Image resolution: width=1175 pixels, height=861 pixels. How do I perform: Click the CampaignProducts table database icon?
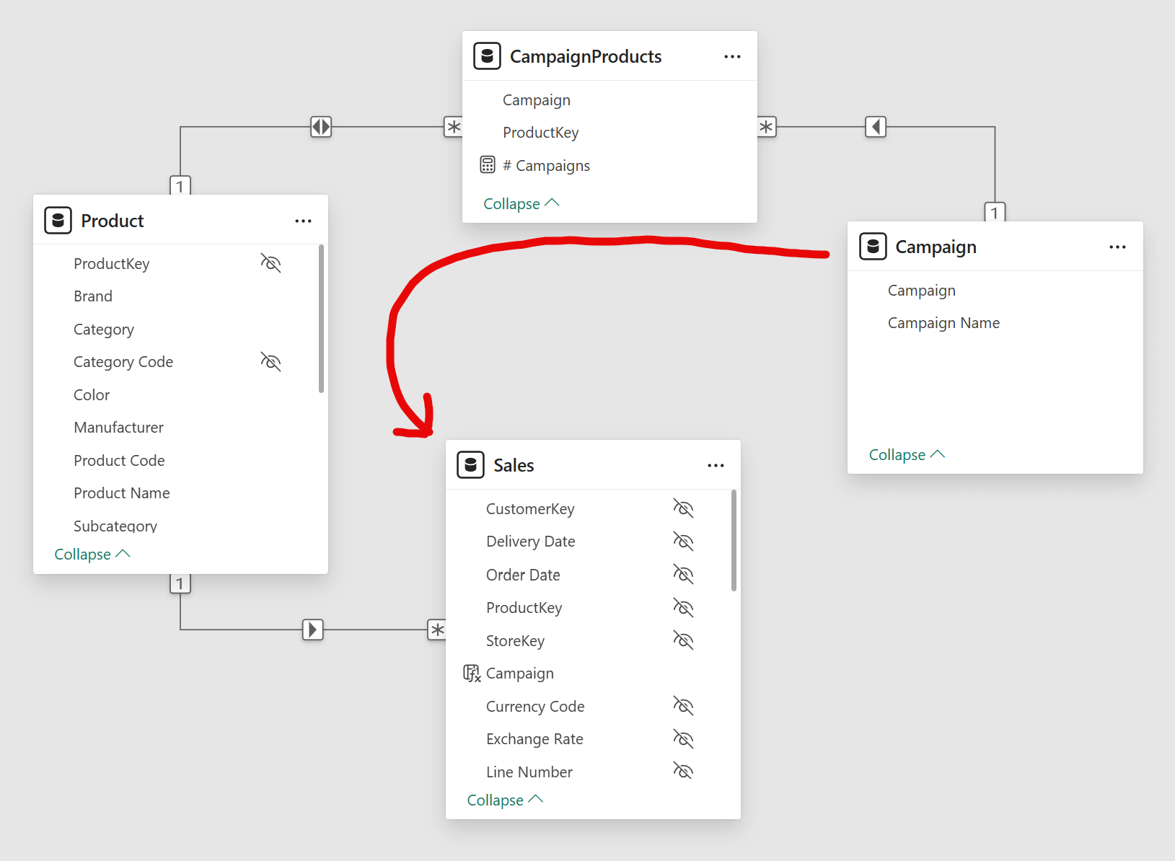point(487,56)
